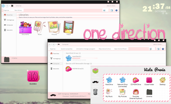Collapse Devices with Removable Storage group
171x104 pixels.
tap(65, 64)
